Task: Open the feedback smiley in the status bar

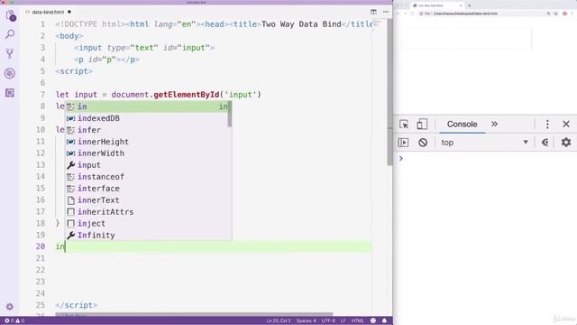Action: (373, 321)
